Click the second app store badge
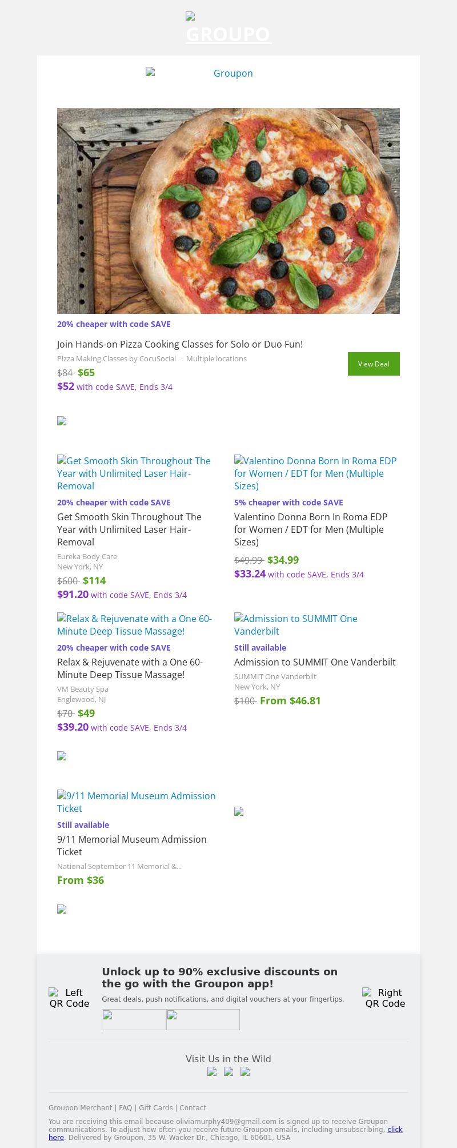The height and width of the screenshot is (1148, 457). (203, 1019)
